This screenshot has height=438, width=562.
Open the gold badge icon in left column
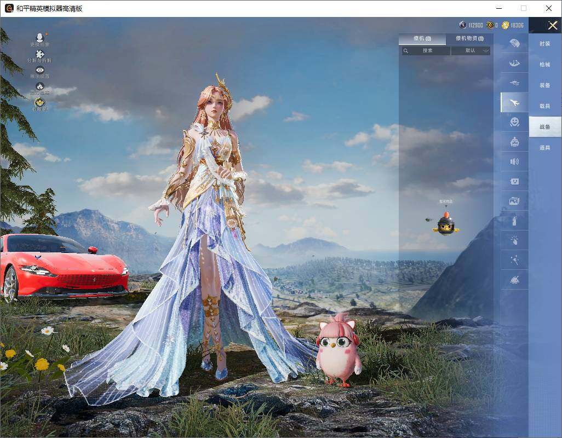[40, 102]
